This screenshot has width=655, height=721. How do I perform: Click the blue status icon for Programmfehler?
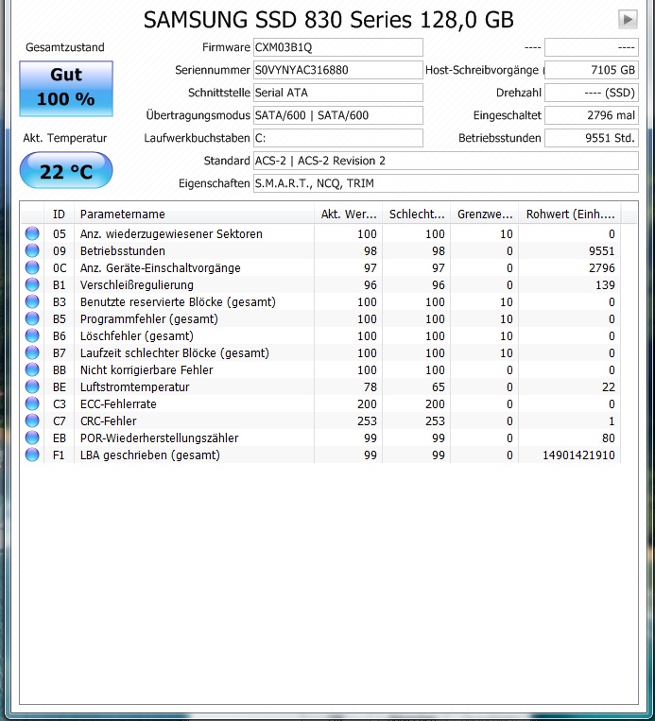(x=32, y=318)
